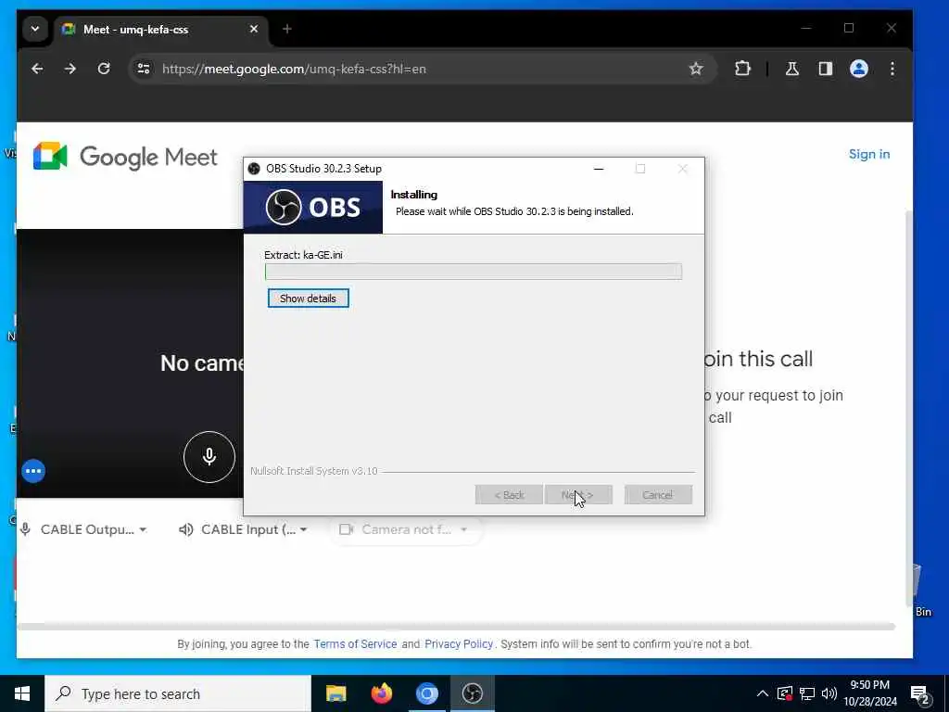949x712 pixels.
Task: Click the Show details button in OBS Setup
Action: click(308, 298)
